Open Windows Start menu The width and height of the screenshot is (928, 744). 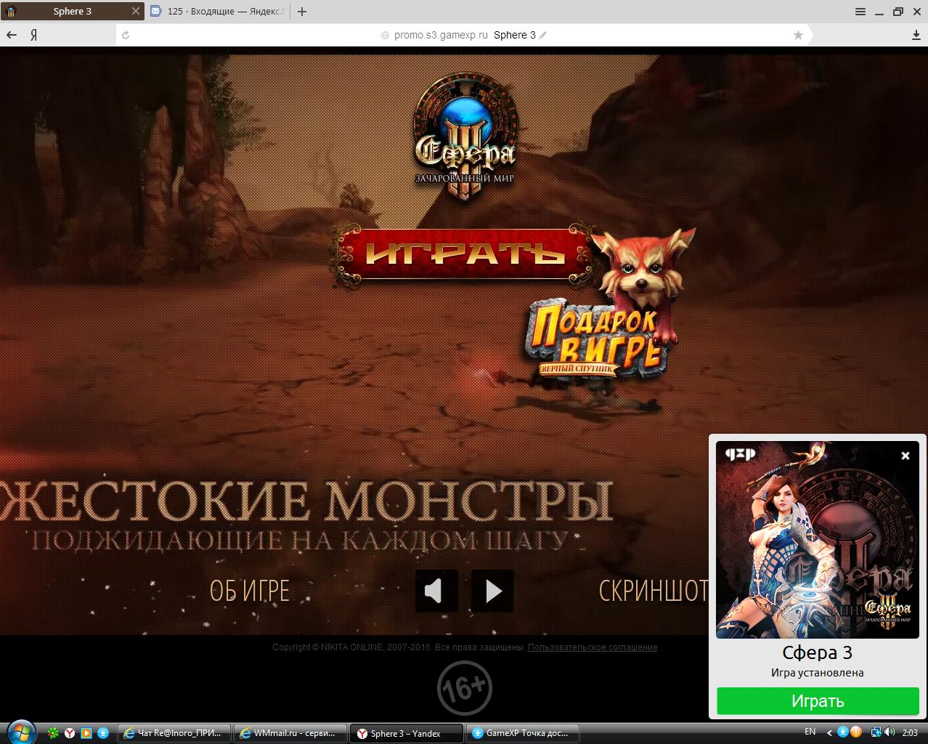[x=20, y=732]
